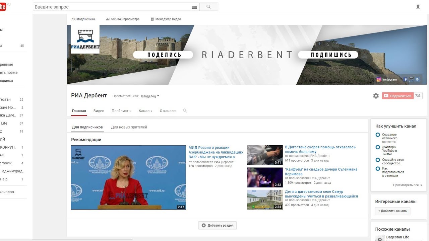Open channel settings gear icon
429x241 pixels.
(376, 96)
